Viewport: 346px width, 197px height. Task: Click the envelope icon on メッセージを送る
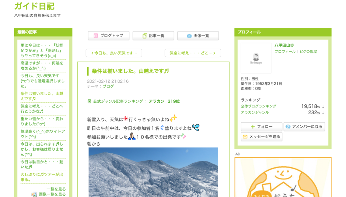[245, 137]
